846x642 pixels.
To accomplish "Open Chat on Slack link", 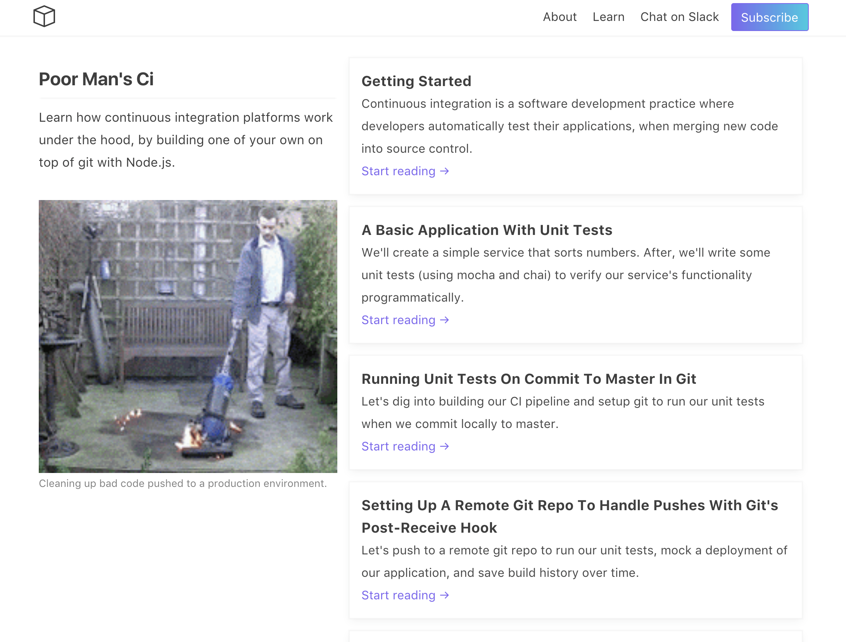I will [x=679, y=17].
